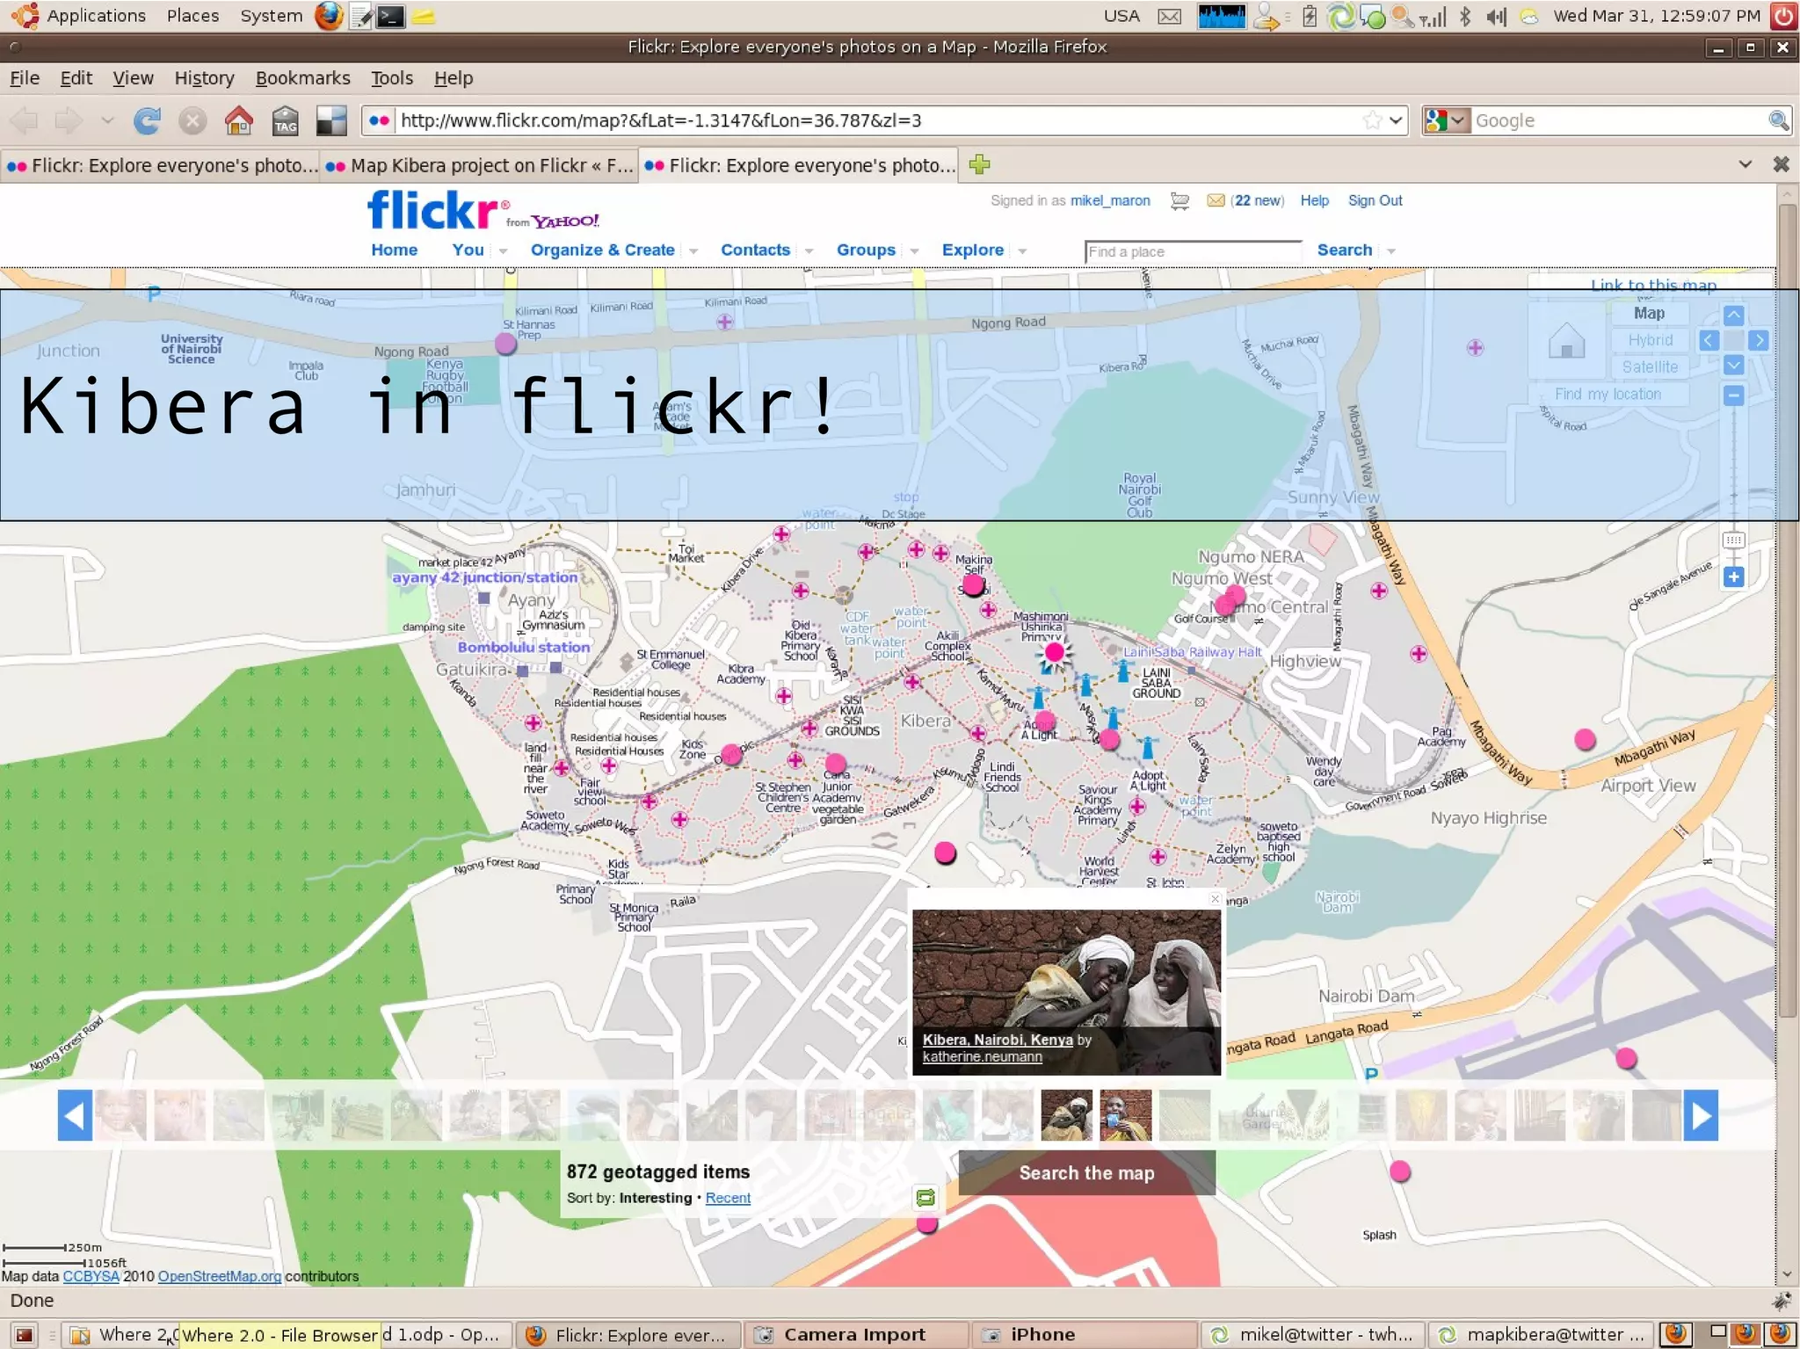The height and width of the screenshot is (1349, 1800).
Task: Click the map zoom slider handle
Action: [1733, 540]
